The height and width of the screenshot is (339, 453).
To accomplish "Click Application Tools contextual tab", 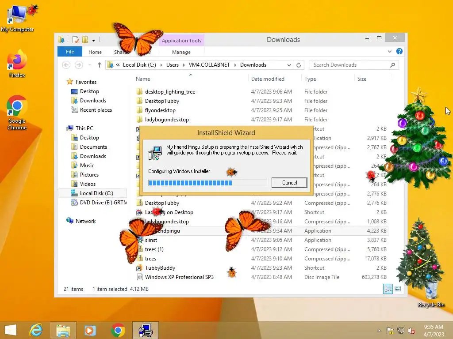I will click(x=181, y=41).
